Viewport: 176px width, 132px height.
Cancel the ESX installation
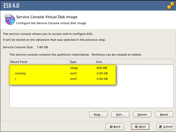coord(166,126)
